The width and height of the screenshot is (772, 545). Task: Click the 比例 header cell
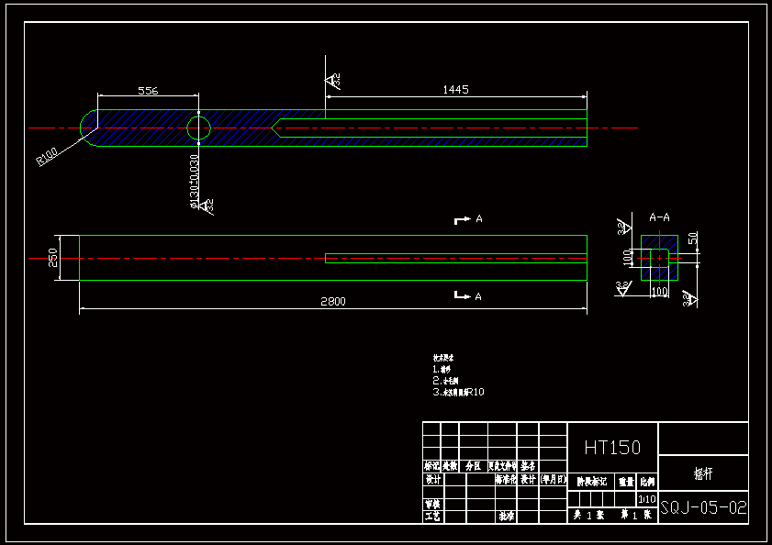pos(647,482)
